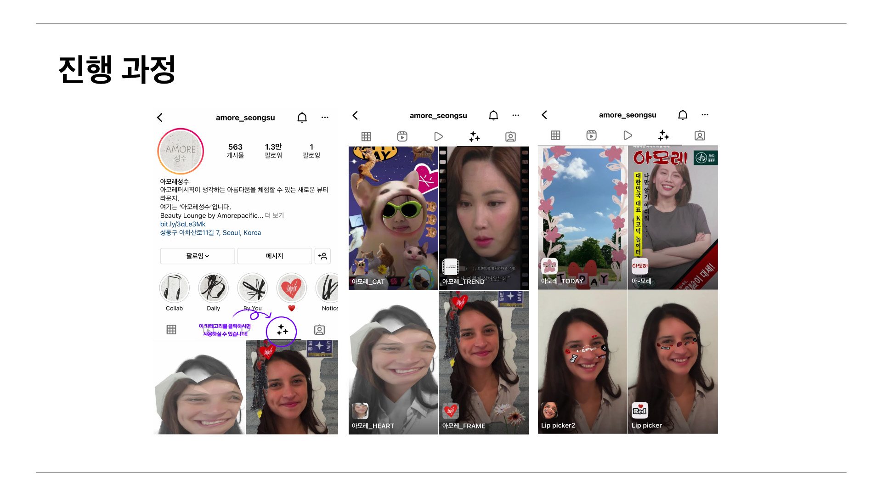The height and width of the screenshot is (496, 882).
Task: Open the 팔로잉 dropdown button
Action: pos(198,256)
